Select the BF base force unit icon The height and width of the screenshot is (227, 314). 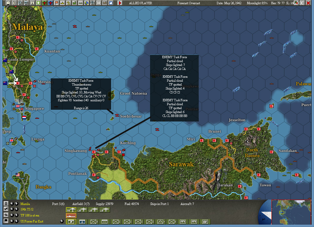coord(205,222)
